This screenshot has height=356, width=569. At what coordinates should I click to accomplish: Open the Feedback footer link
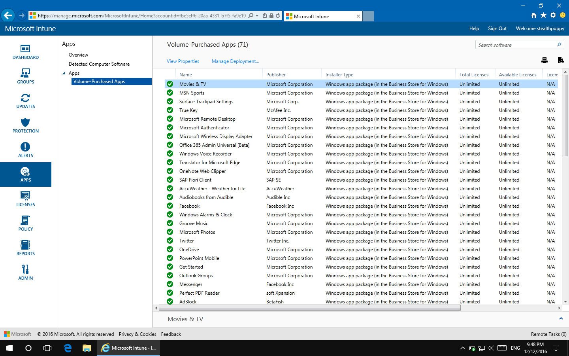(x=171, y=334)
